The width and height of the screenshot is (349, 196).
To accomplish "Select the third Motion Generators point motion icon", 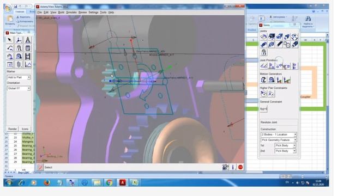I will pyautogui.click(x=279, y=80).
